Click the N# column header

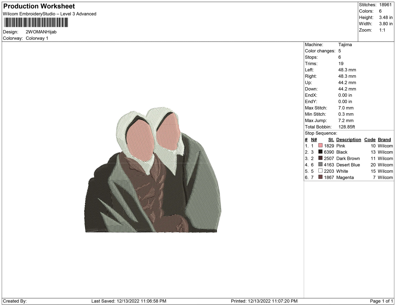314,139
